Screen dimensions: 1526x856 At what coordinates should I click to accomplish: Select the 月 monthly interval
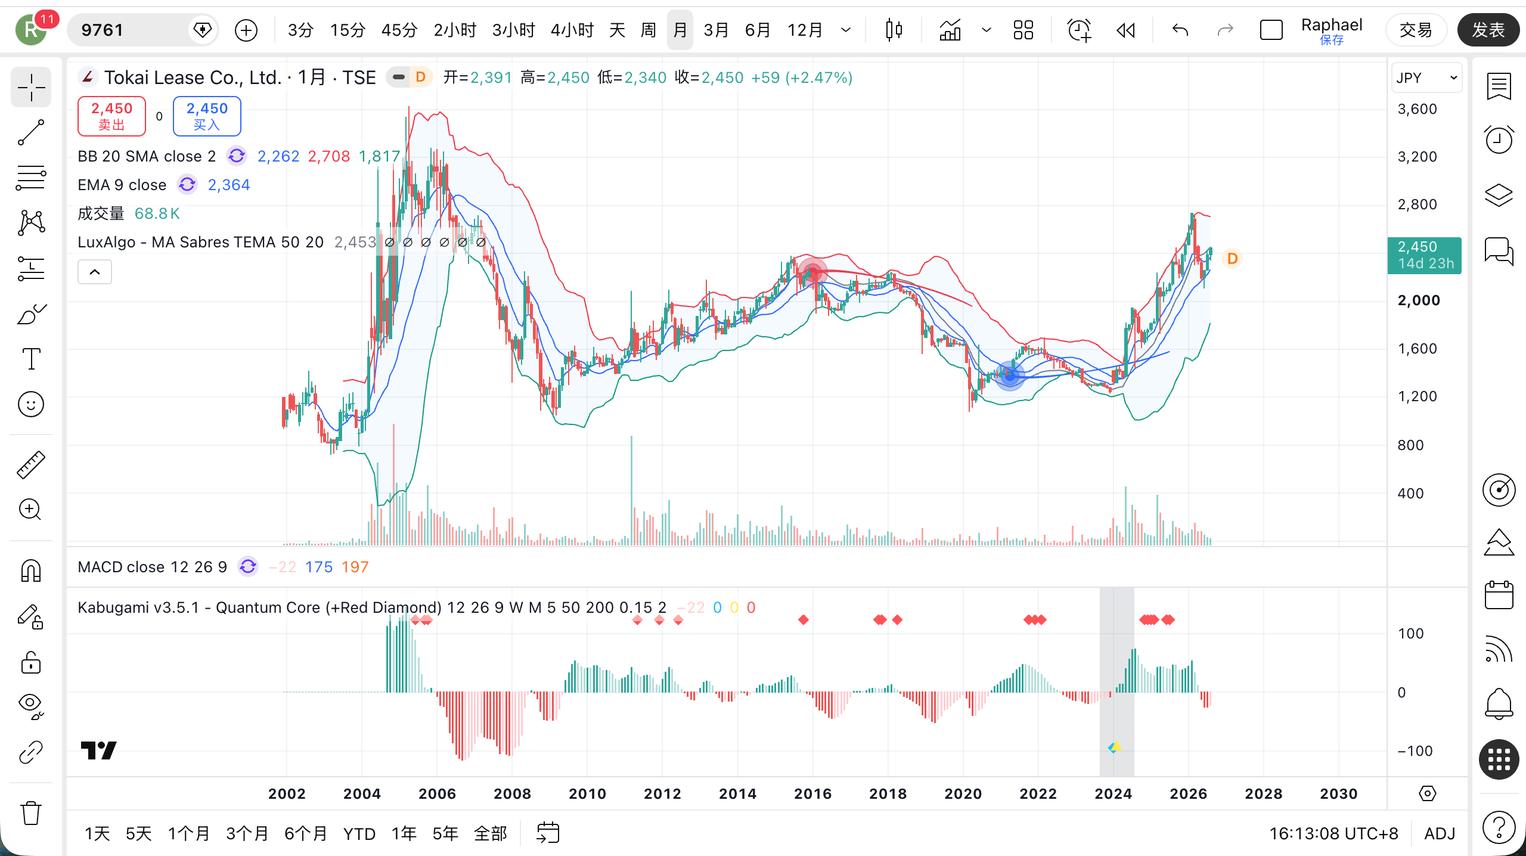point(680,30)
